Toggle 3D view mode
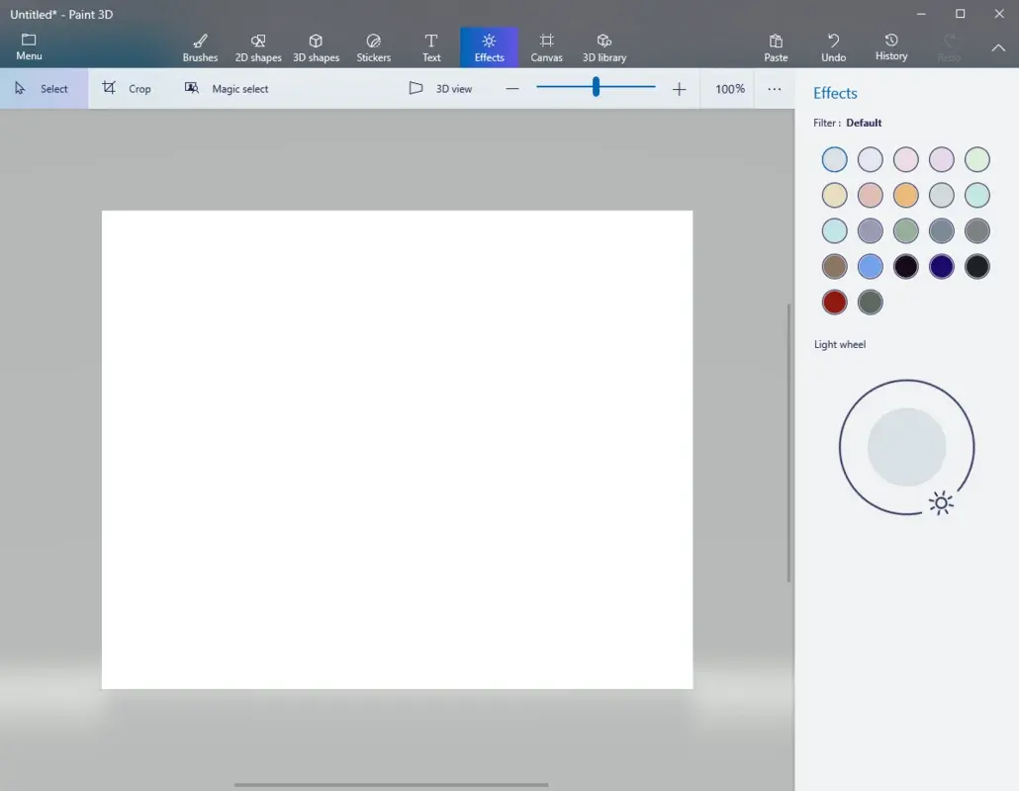 point(440,88)
